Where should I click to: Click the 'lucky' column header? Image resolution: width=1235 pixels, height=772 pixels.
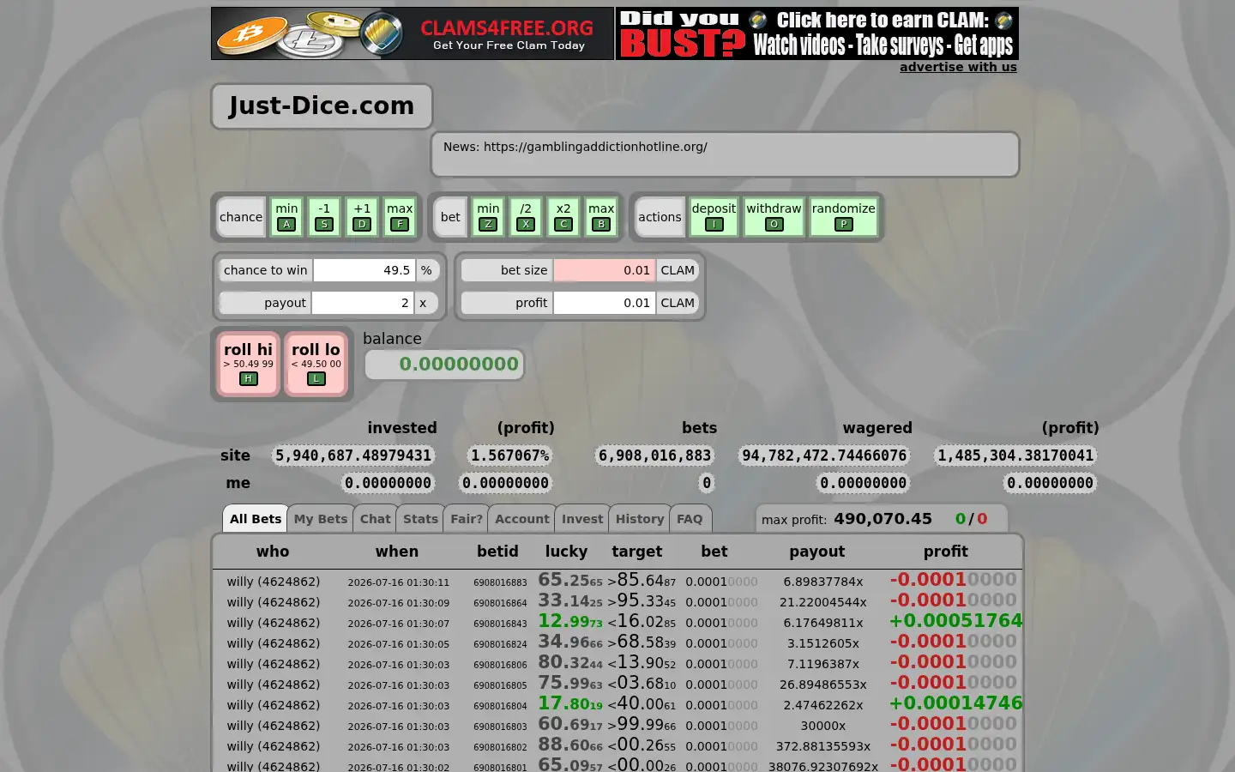pos(567,552)
